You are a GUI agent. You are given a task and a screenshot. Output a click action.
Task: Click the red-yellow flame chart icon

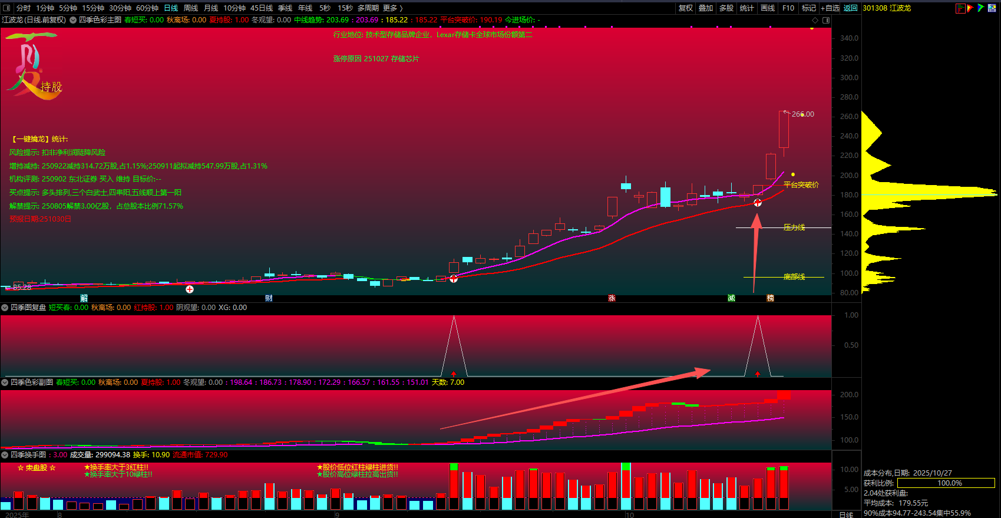[970, 8]
